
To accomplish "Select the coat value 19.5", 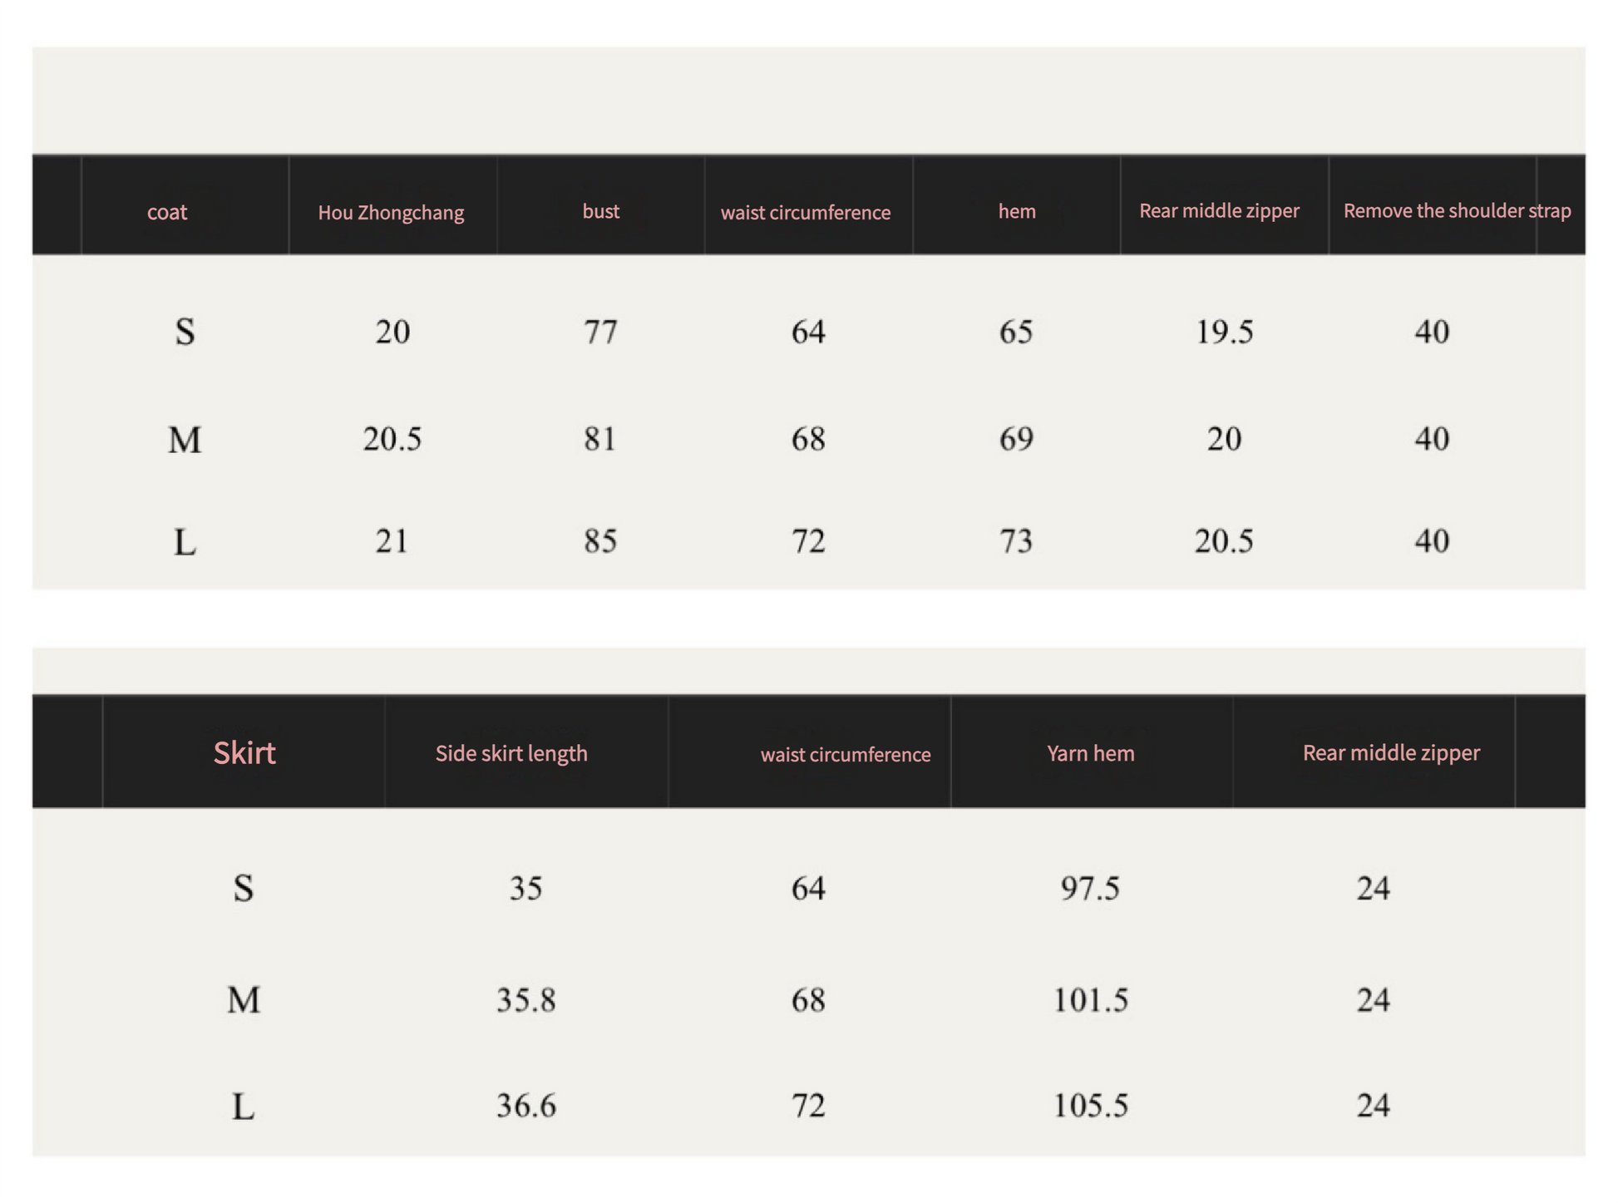I will 1224,332.
